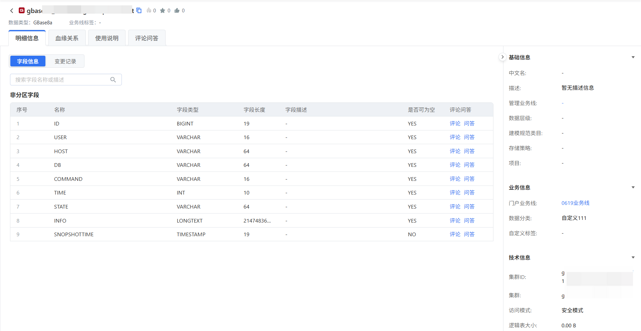Open the 使用说明 tab
This screenshot has width=641, height=331.
tap(107, 38)
